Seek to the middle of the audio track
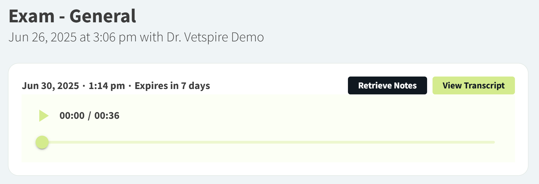The width and height of the screenshot is (539, 184). click(268, 142)
